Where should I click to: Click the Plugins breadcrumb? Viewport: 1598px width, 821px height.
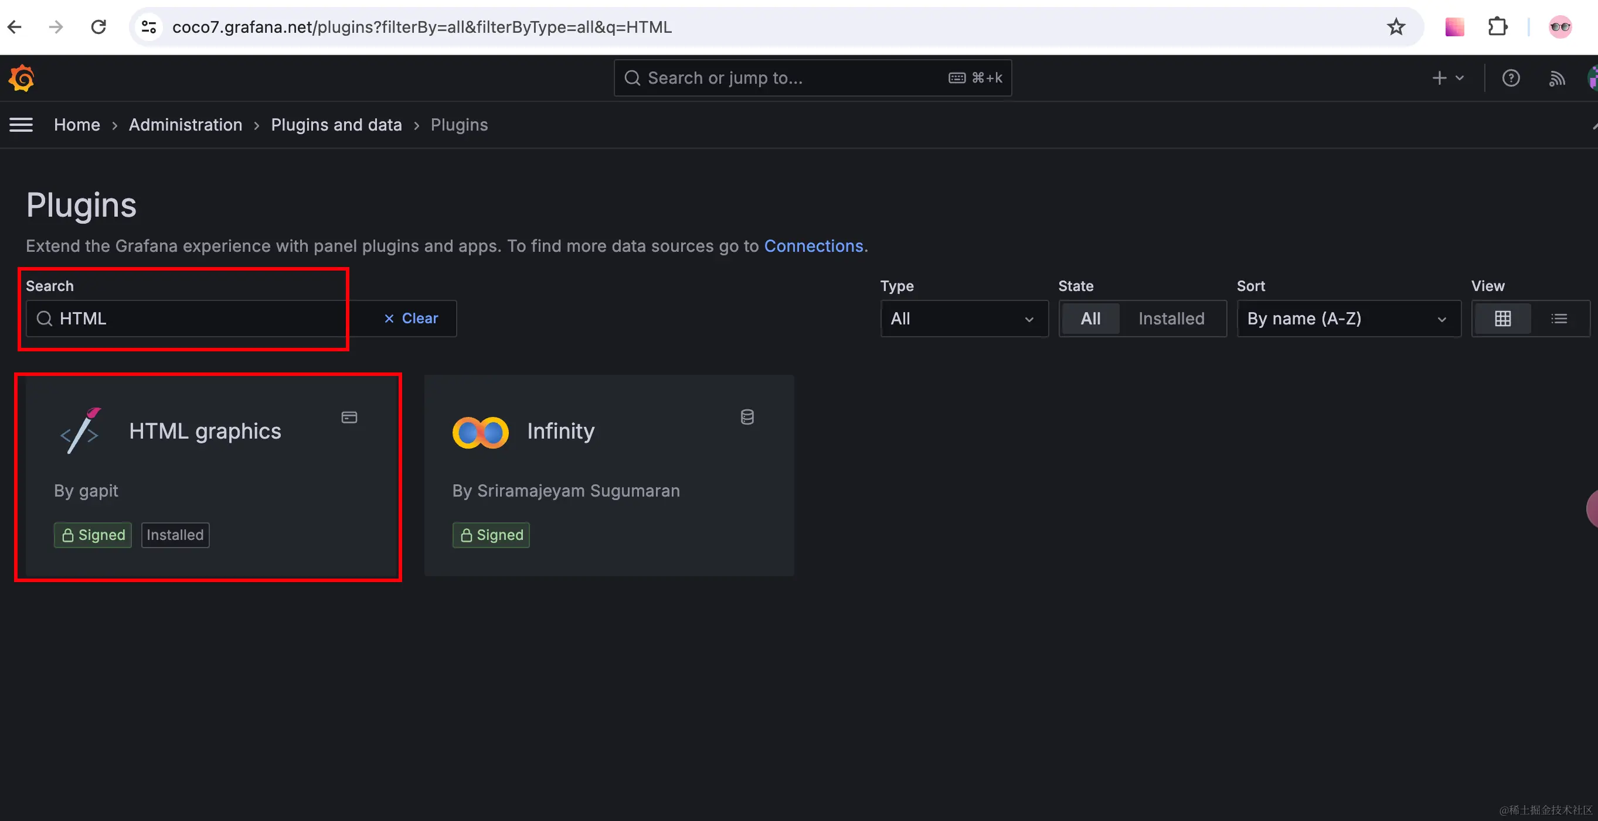point(459,125)
